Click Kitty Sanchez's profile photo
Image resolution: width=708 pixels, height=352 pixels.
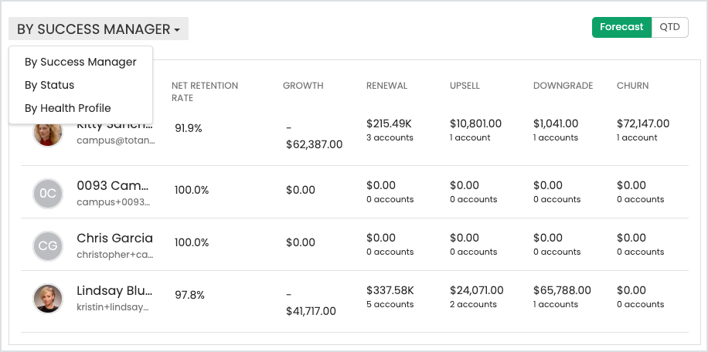point(47,134)
